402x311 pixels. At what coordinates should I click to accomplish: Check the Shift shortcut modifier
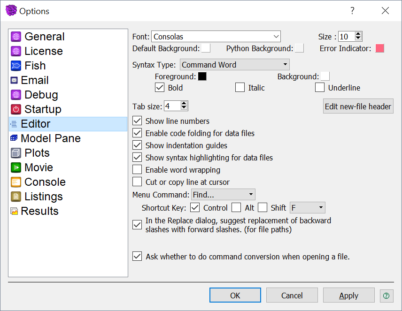pos(263,207)
